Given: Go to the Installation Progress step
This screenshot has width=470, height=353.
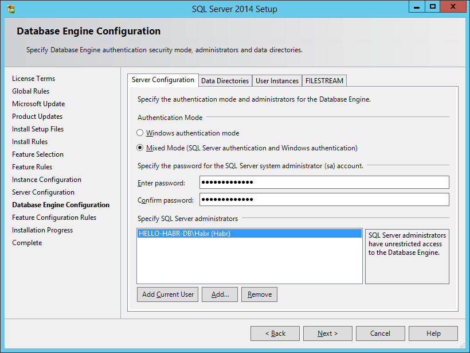Looking at the screenshot, I should [x=42, y=230].
